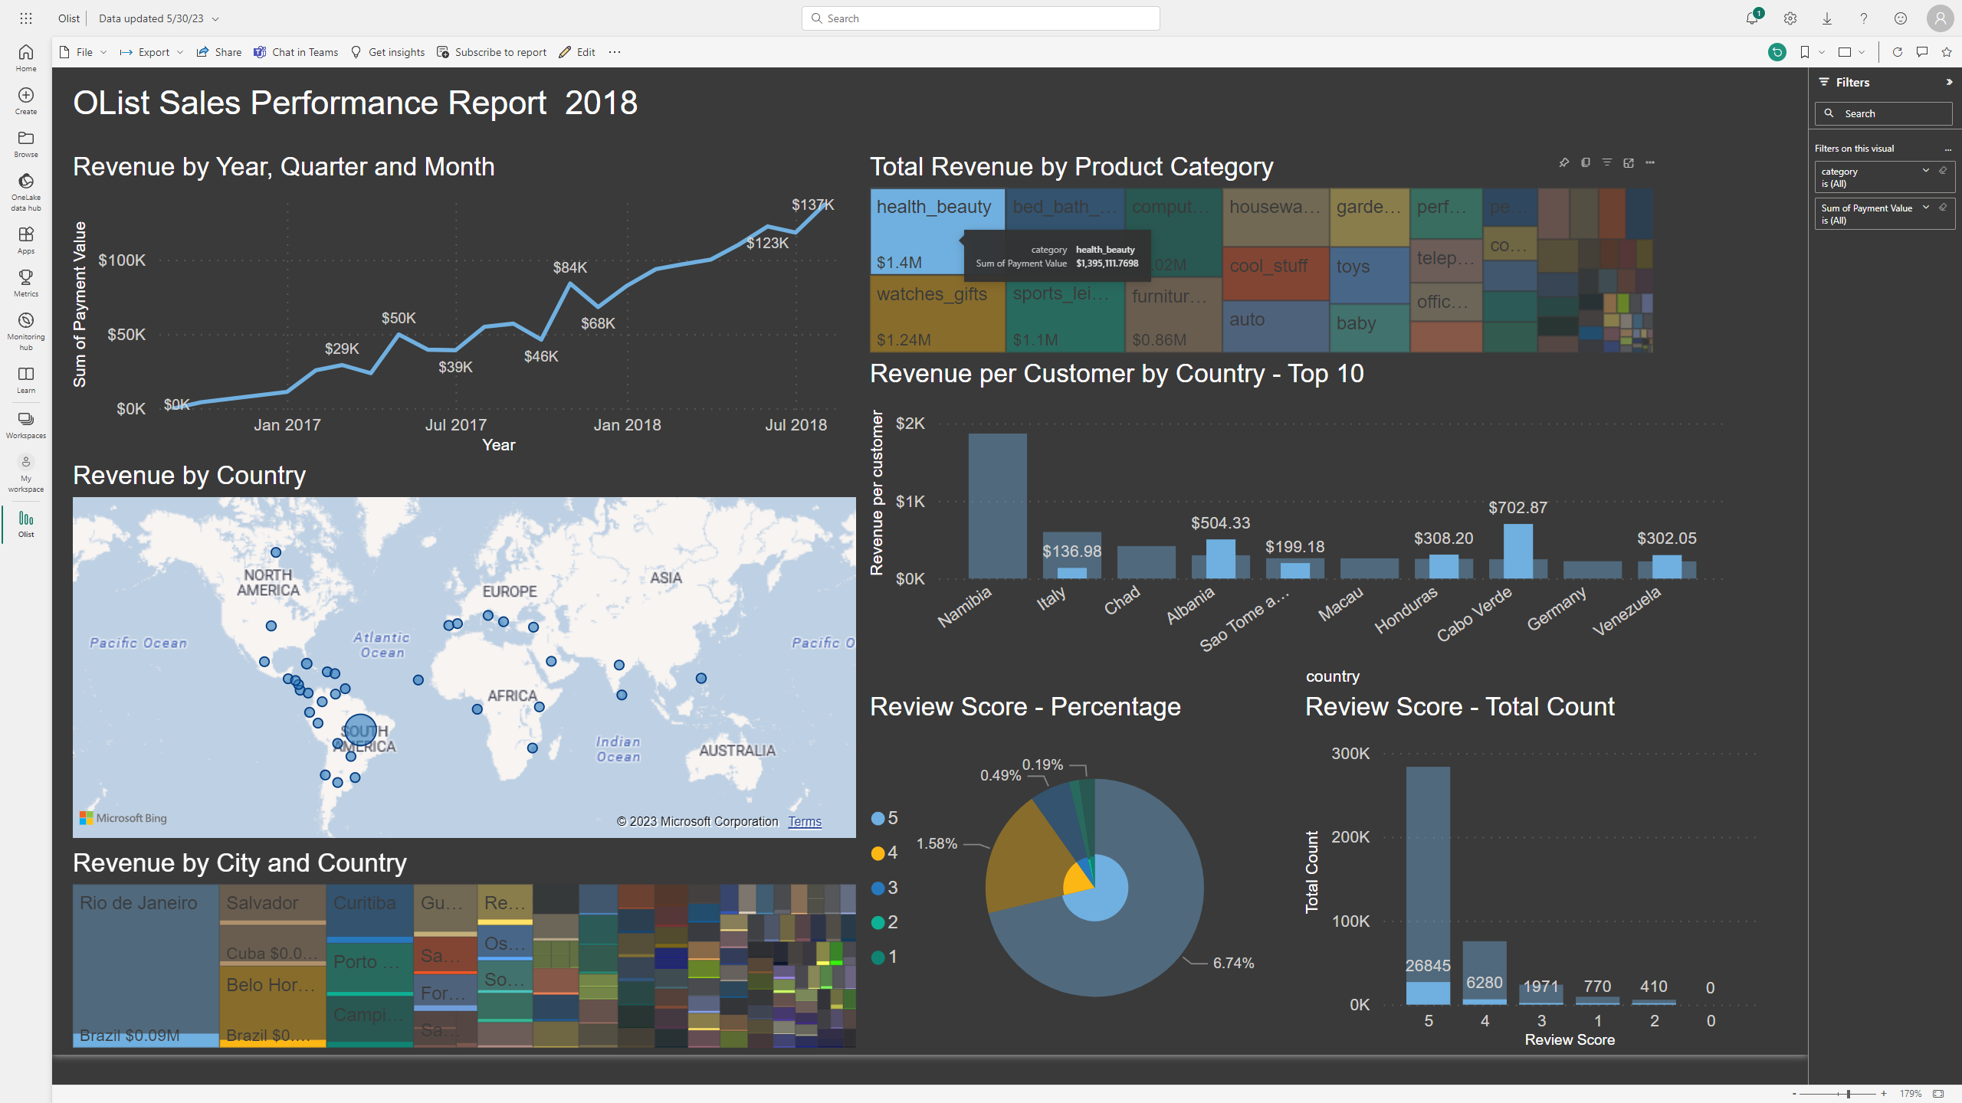Collapse the Filters pane
Image resolution: width=1962 pixels, height=1103 pixels.
1949,82
